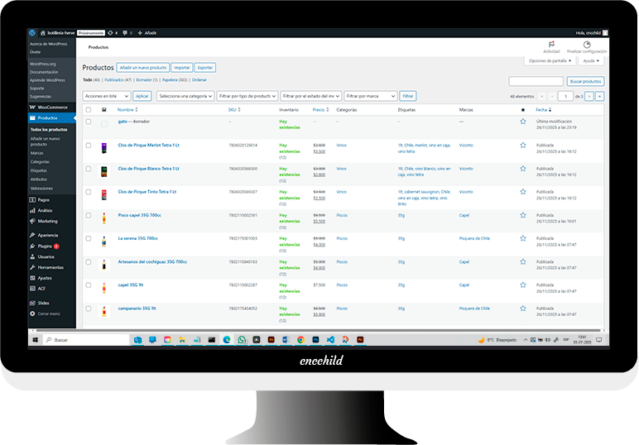The image size is (639, 445).
Task: Click the Añadir un nuevo producto button
Action: 142,67
